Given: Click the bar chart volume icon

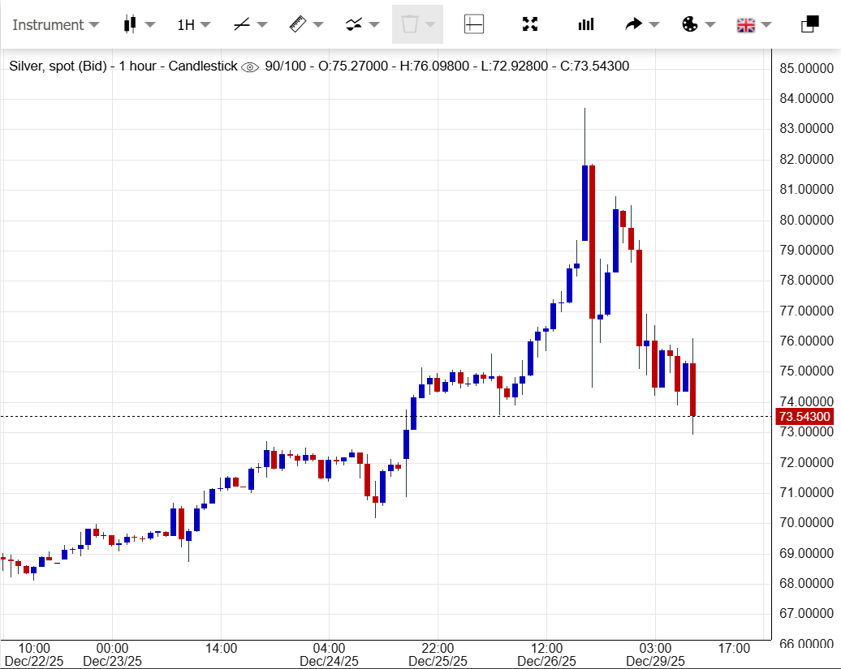Looking at the screenshot, I should click(585, 24).
